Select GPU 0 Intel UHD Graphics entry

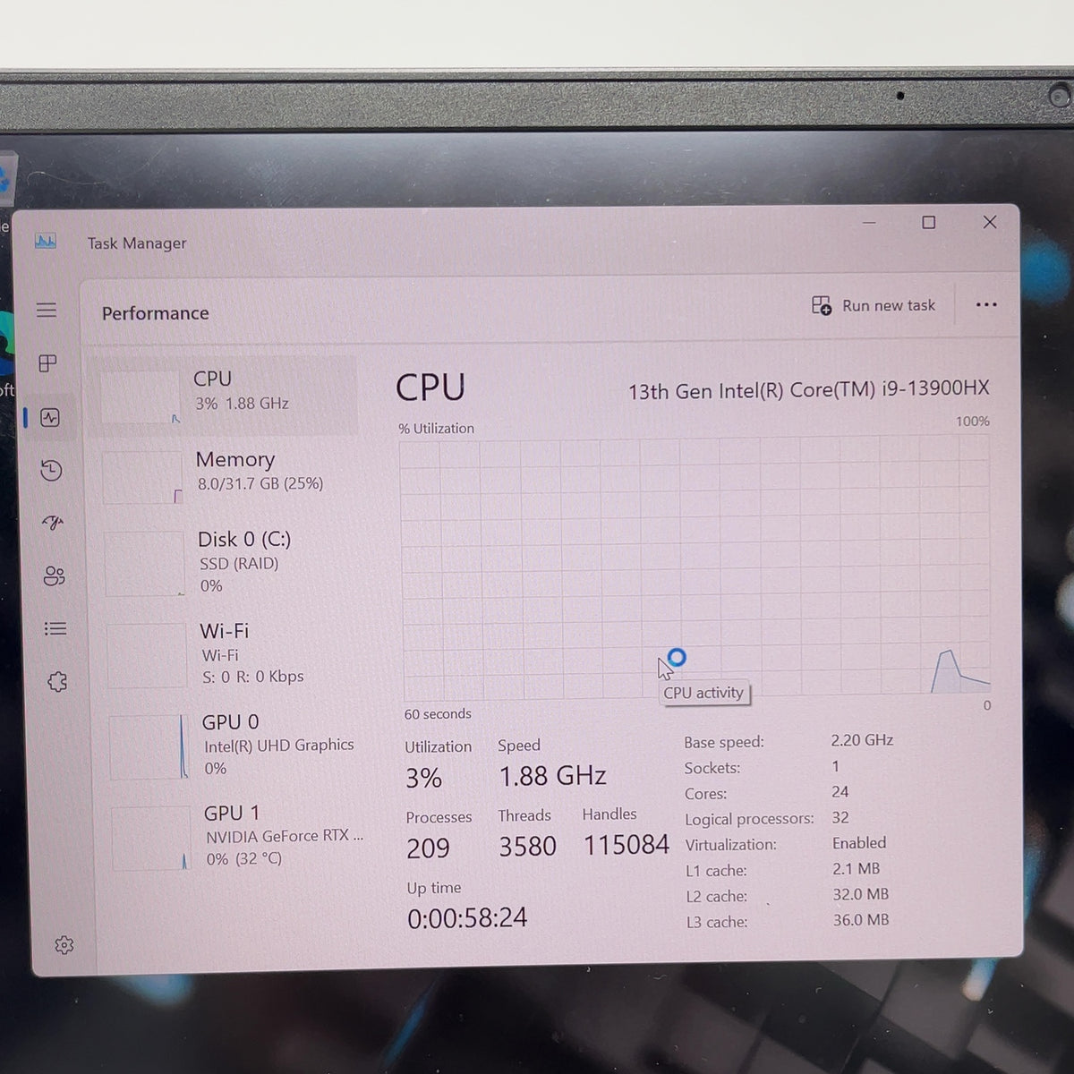(233, 745)
